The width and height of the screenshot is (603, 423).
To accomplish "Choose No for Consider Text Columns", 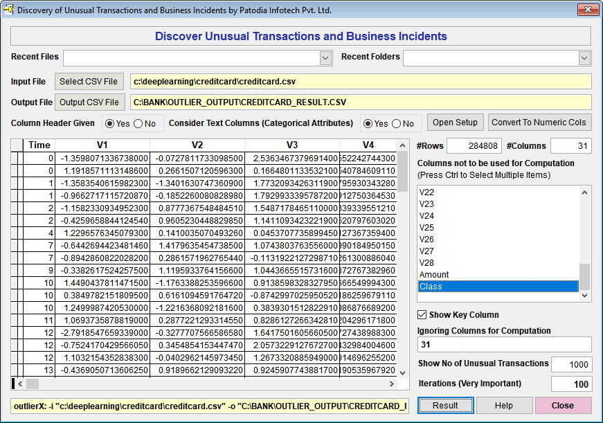I will 396,124.
